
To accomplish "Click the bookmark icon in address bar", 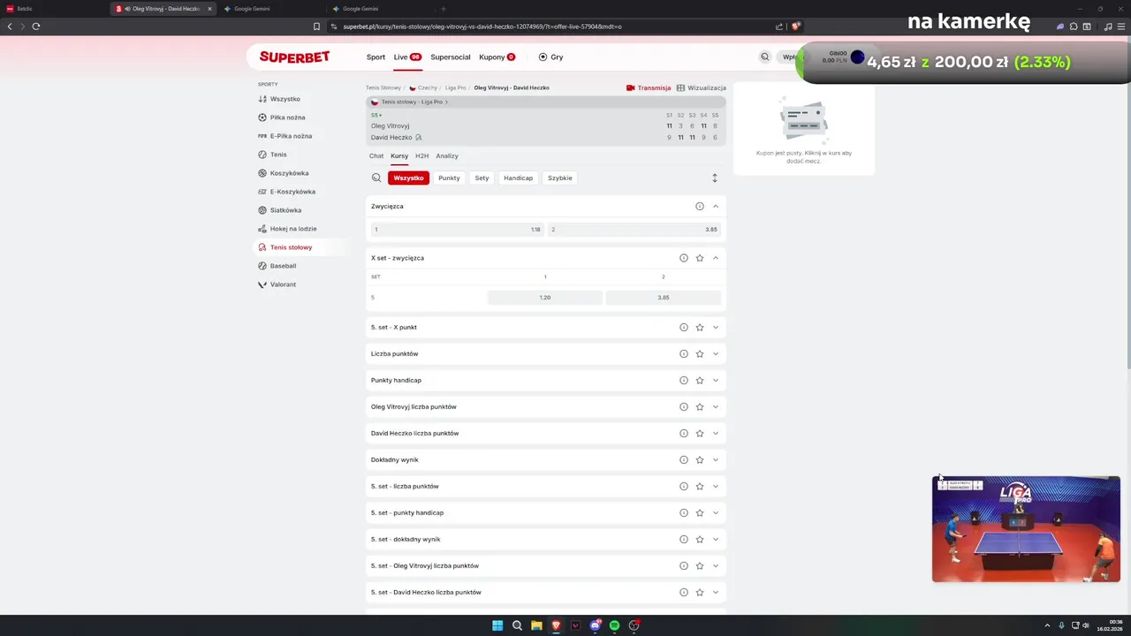I will (x=316, y=26).
